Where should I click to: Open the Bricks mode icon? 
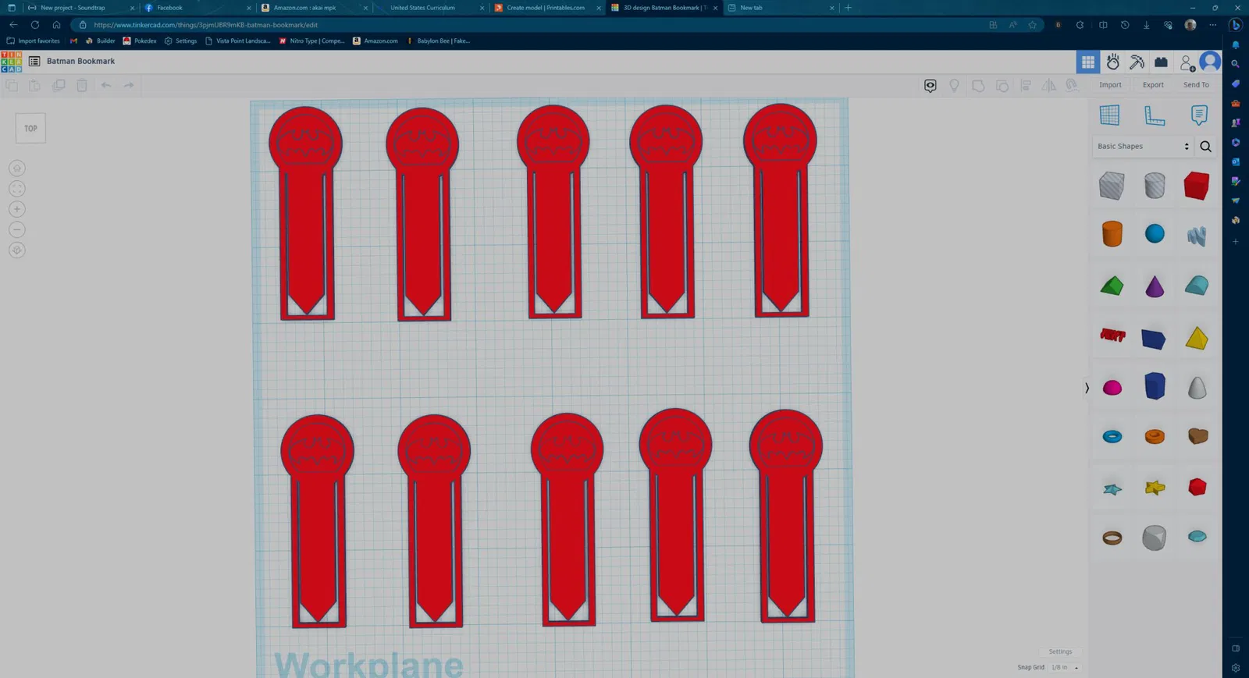(x=1161, y=62)
